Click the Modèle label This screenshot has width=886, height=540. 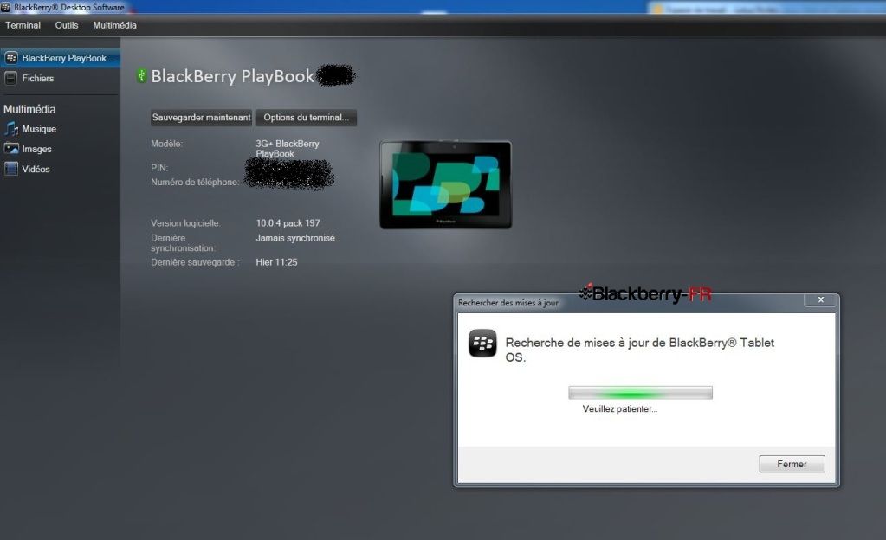tap(166, 144)
